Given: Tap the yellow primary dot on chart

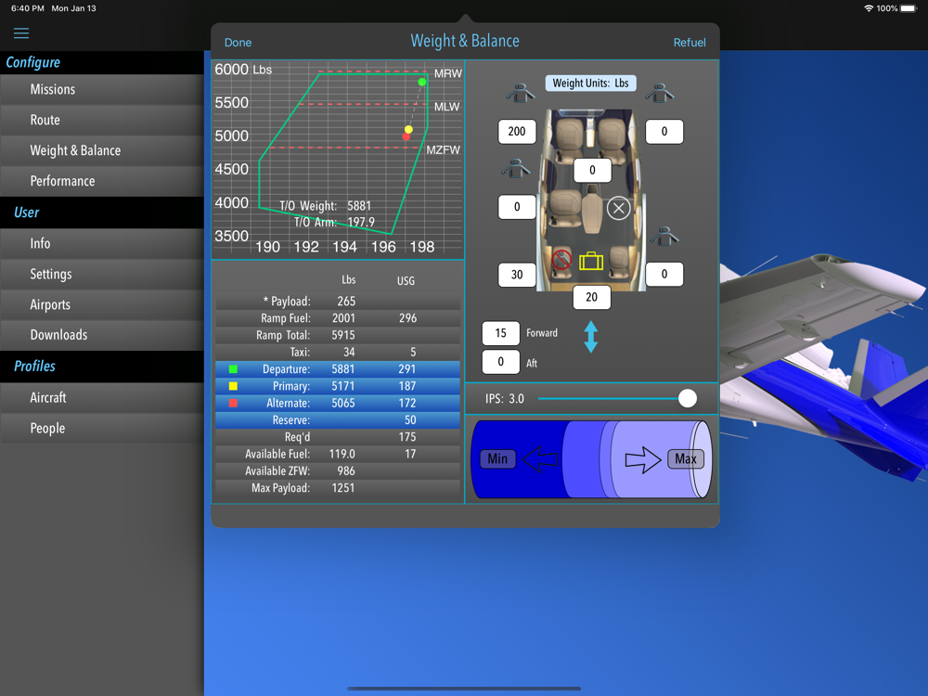Looking at the screenshot, I should tap(408, 129).
